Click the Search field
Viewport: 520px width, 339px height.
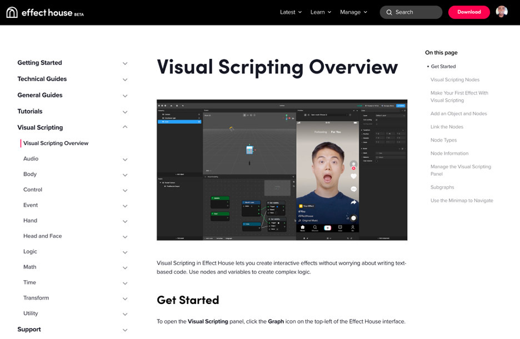[411, 12]
